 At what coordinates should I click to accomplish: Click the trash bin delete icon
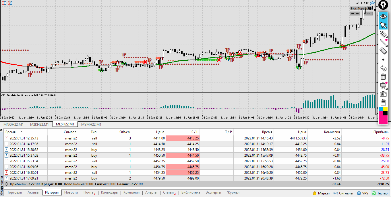tap(383, 76)
